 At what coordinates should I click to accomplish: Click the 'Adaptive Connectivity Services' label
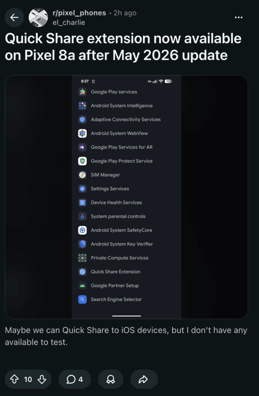coord(126,119)
